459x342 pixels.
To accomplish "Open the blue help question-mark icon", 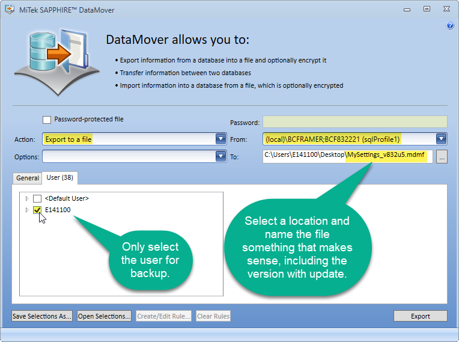I will pos(449,25).
